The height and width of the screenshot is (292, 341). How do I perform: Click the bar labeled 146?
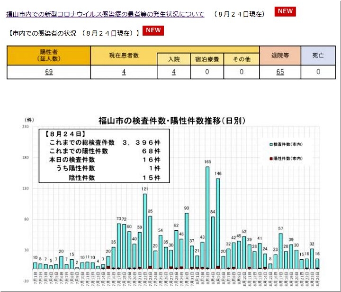pos(218,223)
